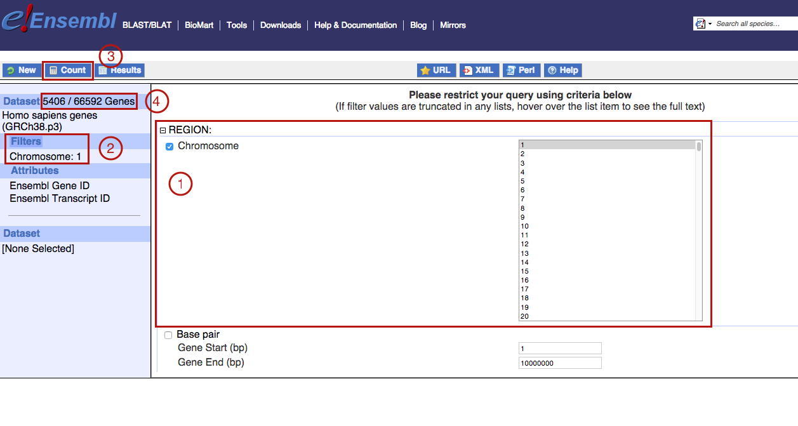
Task: Click the New query button
Action: (21, 70)
